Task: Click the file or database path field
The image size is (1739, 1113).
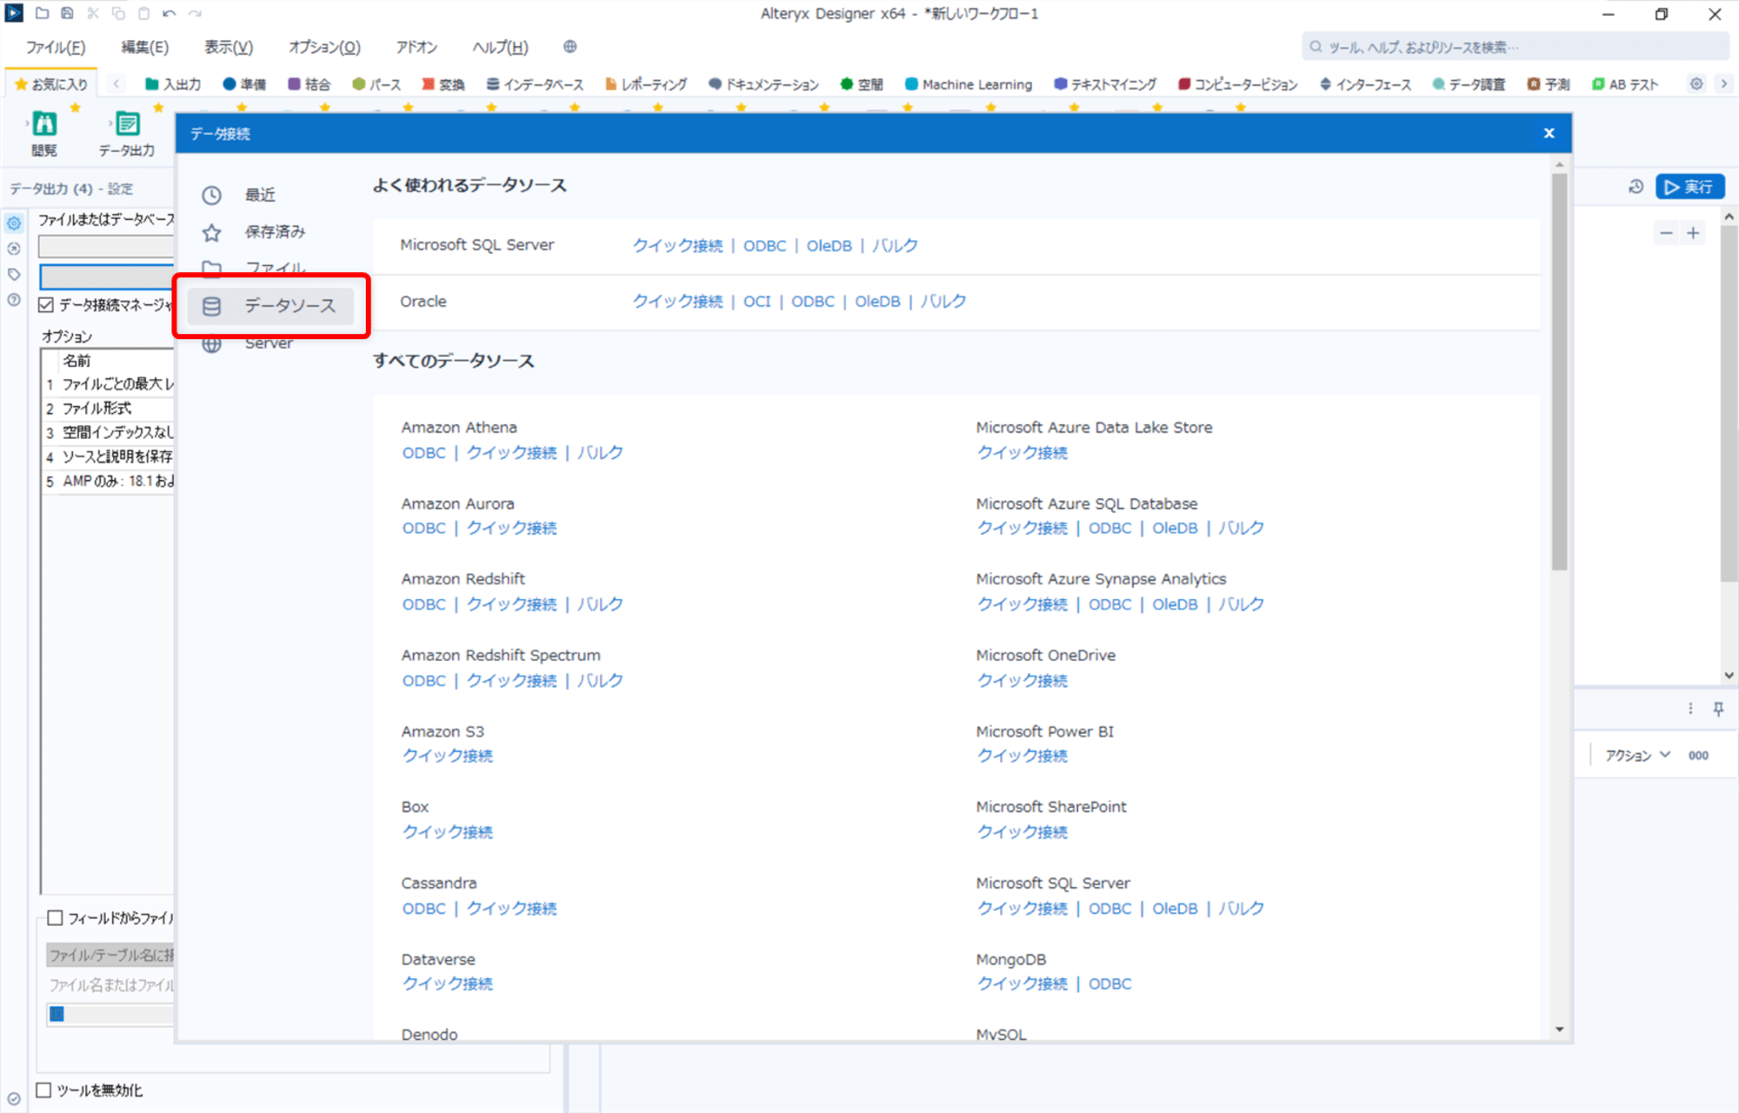Action: pyautogui.click(x=106, y=246)
